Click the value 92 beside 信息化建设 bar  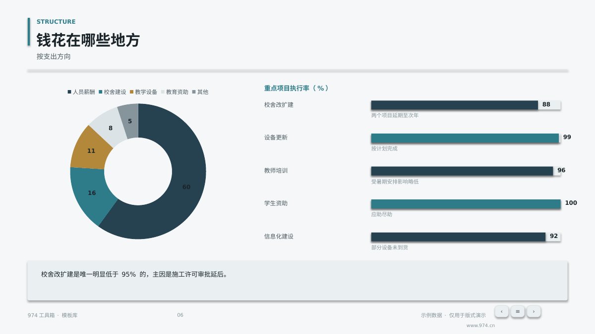click(554, 236)
